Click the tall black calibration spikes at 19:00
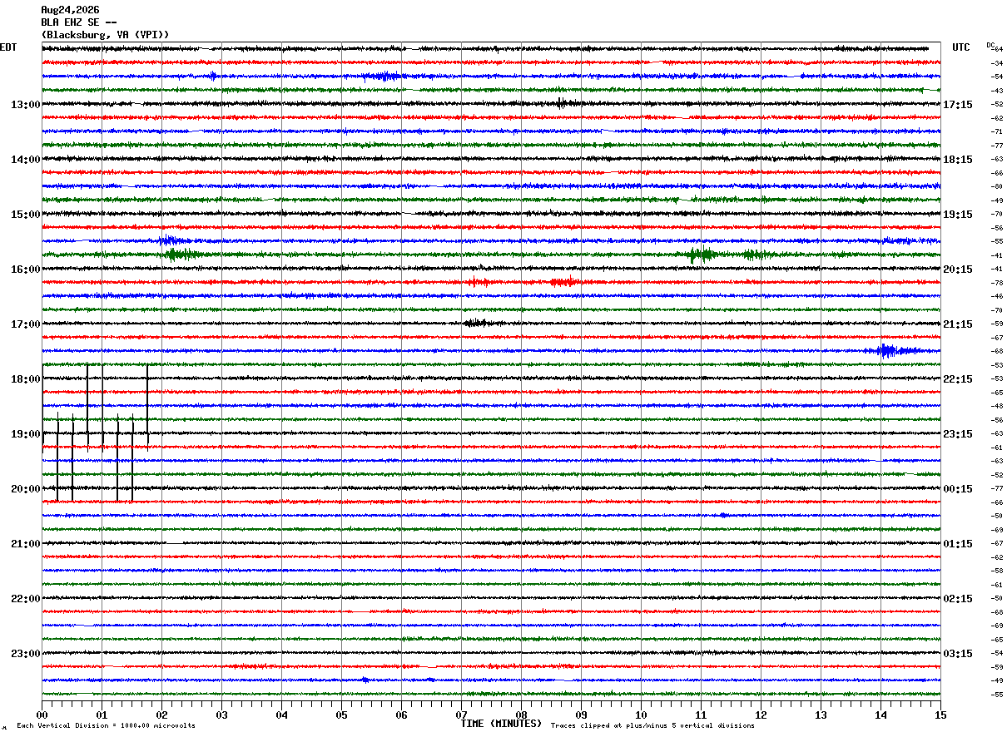 pos(96,433)
